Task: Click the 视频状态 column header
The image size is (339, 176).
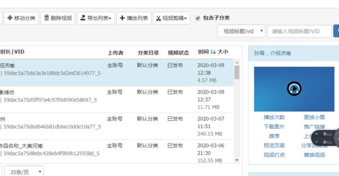Action: [178, 53]
